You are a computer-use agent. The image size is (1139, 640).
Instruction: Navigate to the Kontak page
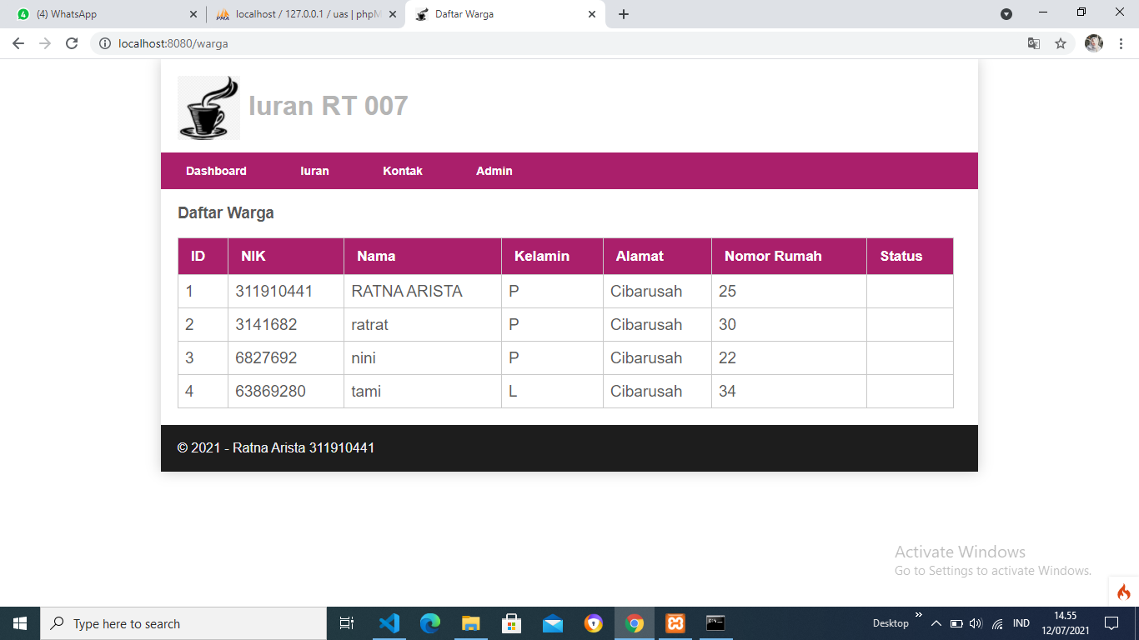[x=403, y=171]
